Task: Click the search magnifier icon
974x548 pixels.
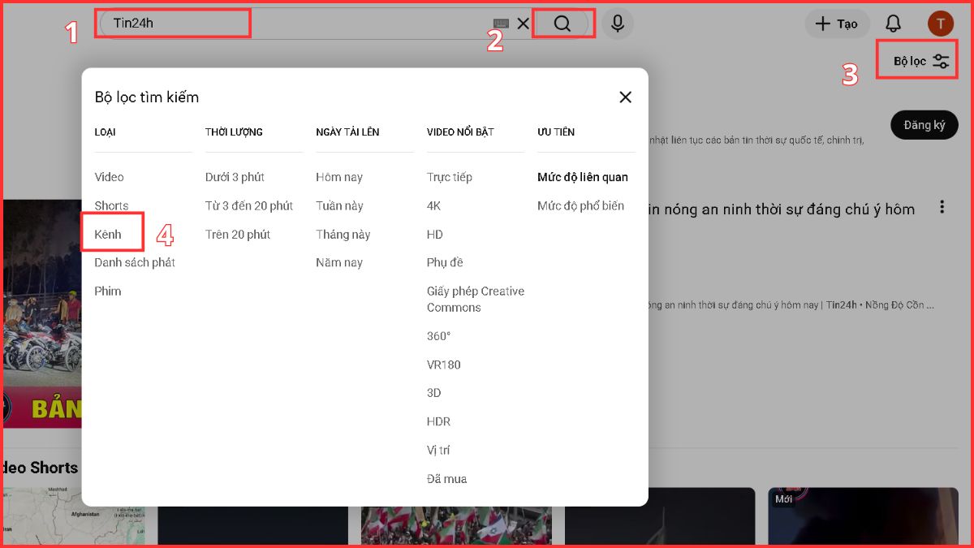Action: click(562, 23)
